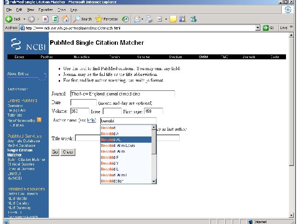Expand the Mail icon dropdown arrow
Viewport: 298px width, 224px height.
[x=142, y=19]
